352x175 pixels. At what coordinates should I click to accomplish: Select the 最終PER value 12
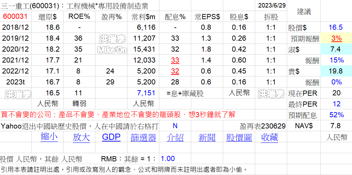(337, 104)
